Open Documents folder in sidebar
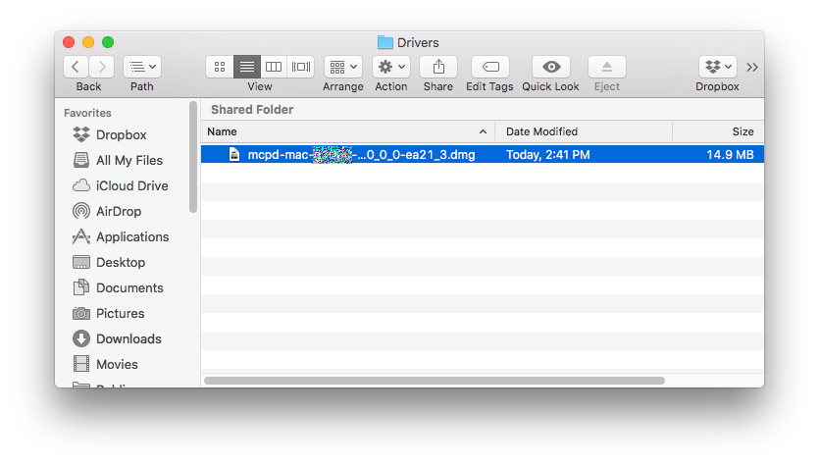Image resolution: width=819 pixels, height=466 pixels. 129,287
